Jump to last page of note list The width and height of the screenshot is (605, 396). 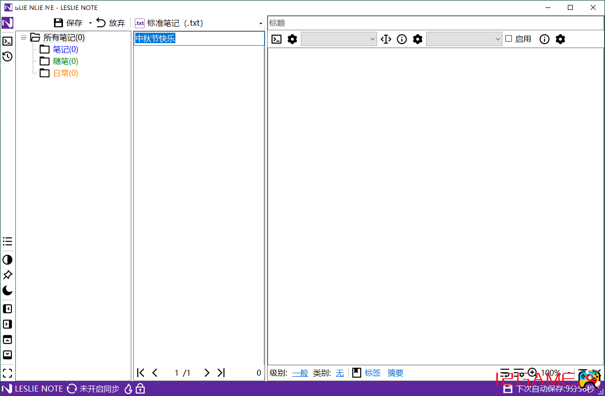tap(221, 373)
